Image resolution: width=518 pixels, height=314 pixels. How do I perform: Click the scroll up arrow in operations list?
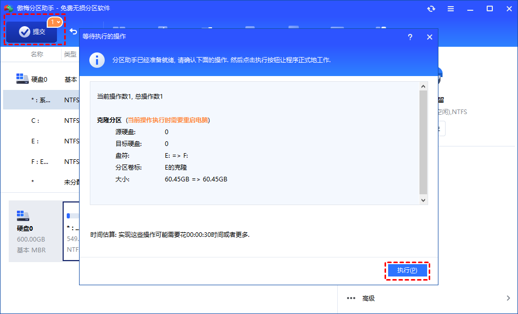(423, 86)
